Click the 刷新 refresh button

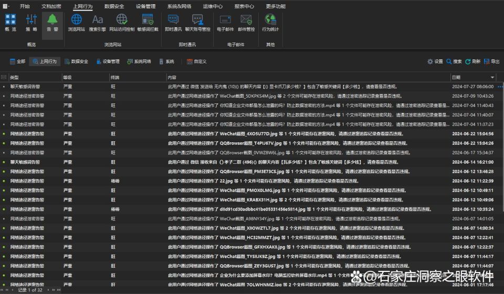point(473,61)
